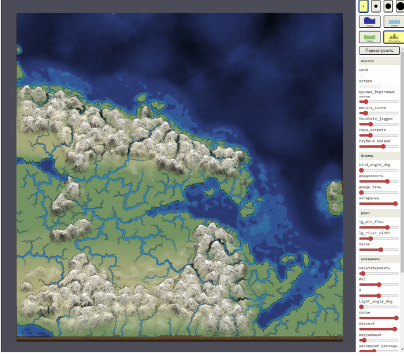The width and height of the screenshot is (404, 356).
Task: Pick the Mountains terrain tool
Action: coord(394,38)
